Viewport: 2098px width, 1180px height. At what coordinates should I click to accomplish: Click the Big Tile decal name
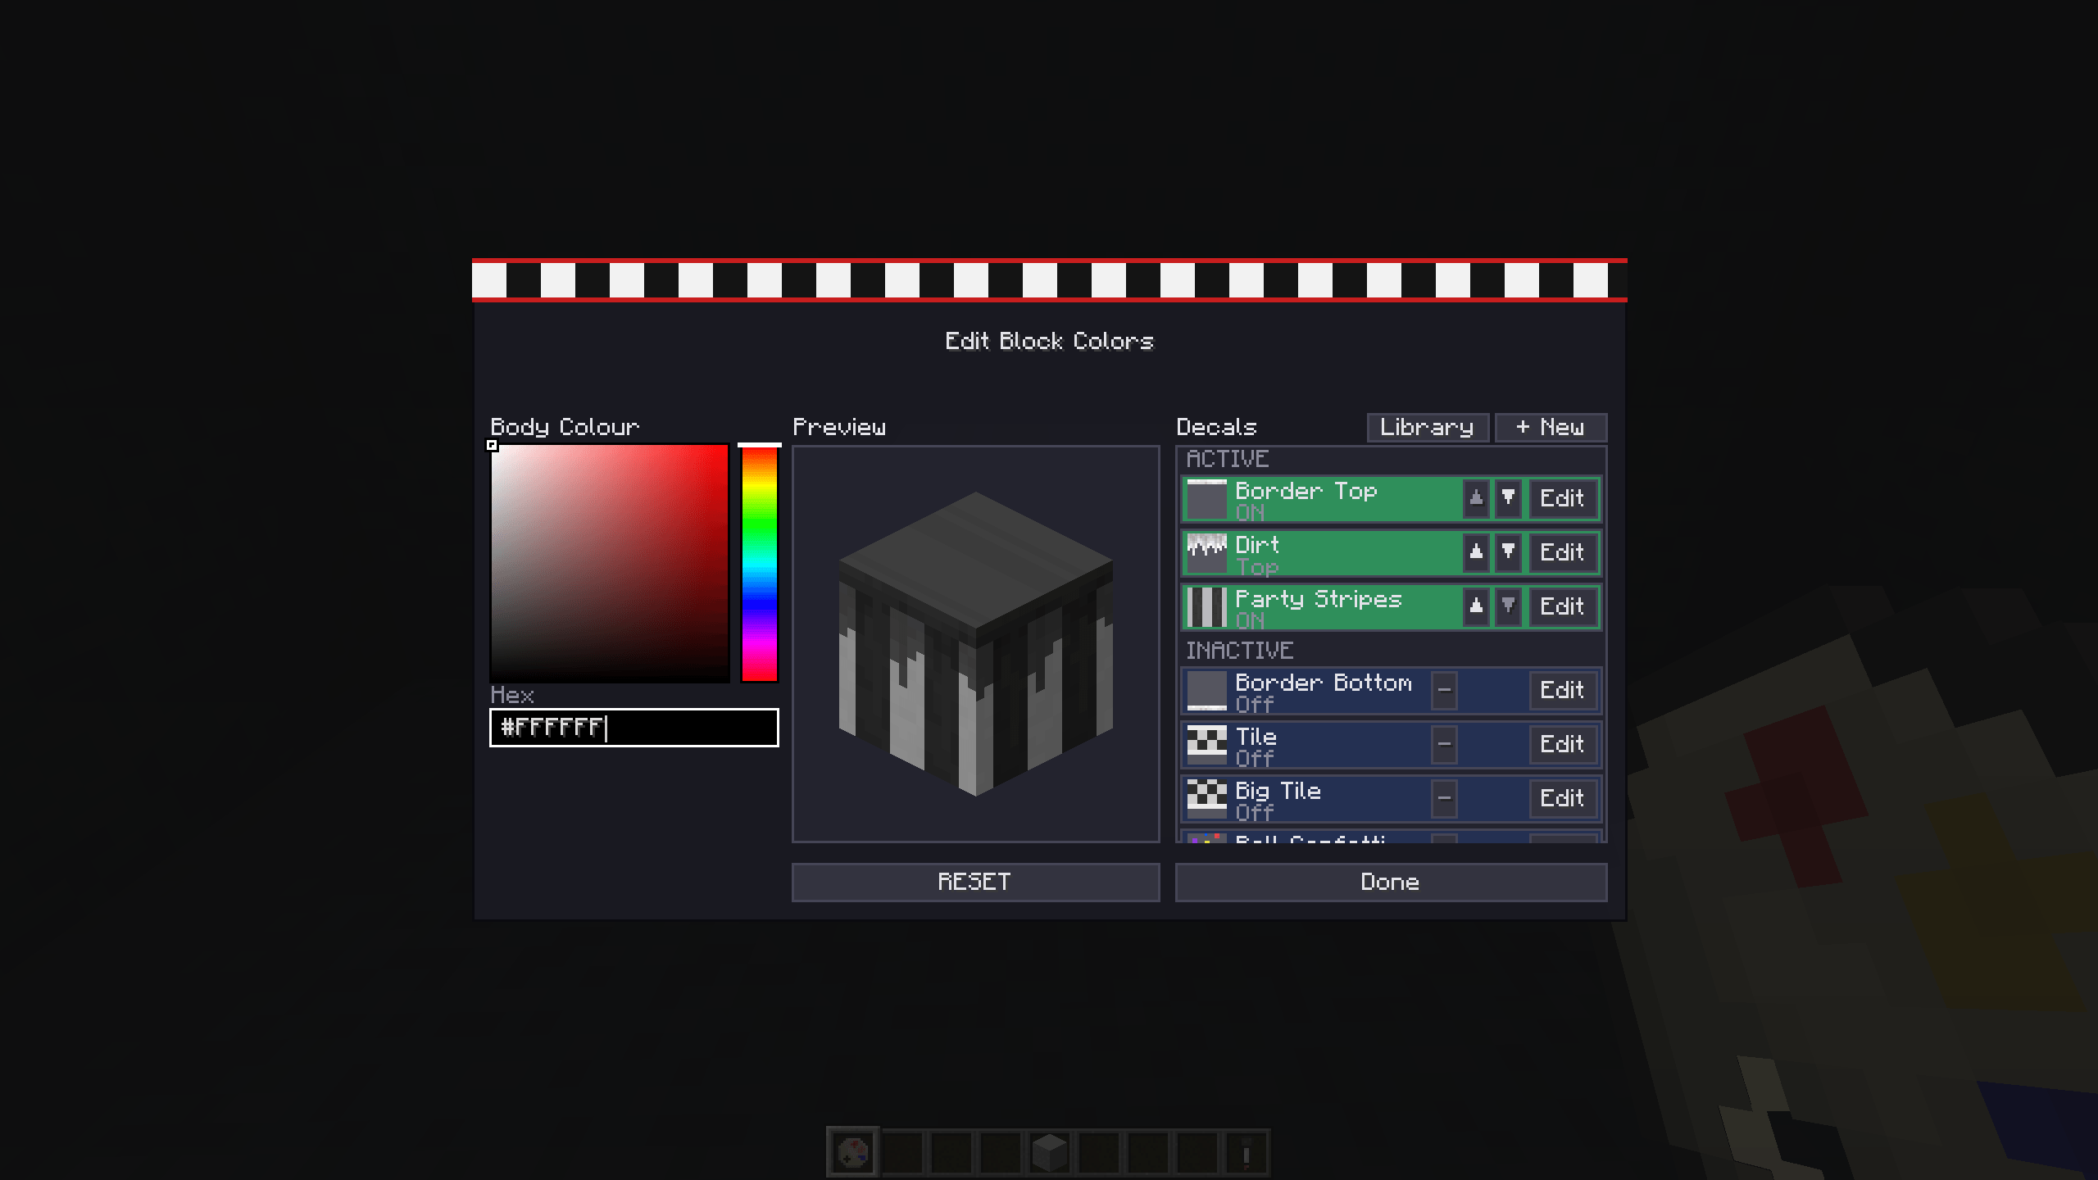point(1278,792)
